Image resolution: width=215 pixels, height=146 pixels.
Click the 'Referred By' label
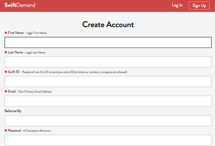[13, 111]
